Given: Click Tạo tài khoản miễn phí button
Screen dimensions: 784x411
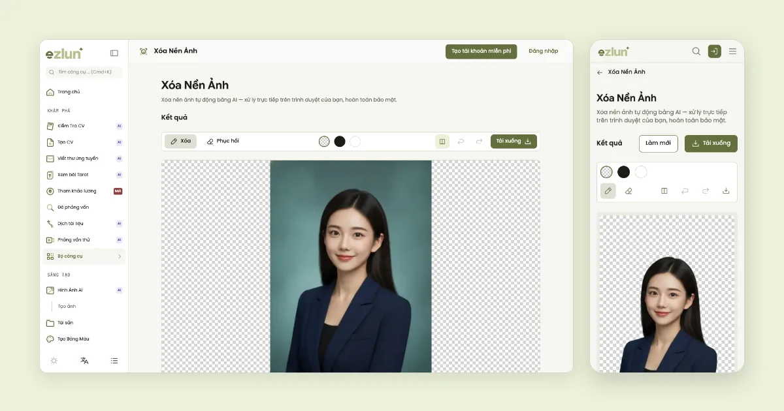Looking at the screenshot, I should point(482,52).
